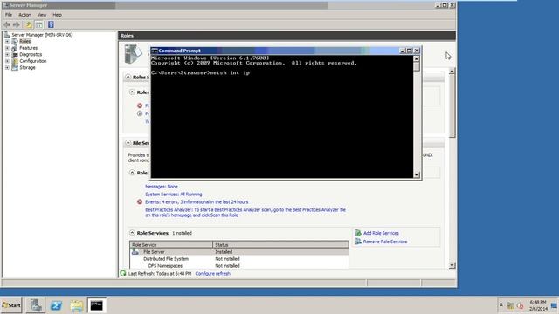Select Roles in the tree
Viewport: 559px width, 314px height.
[x=25, y=41]
